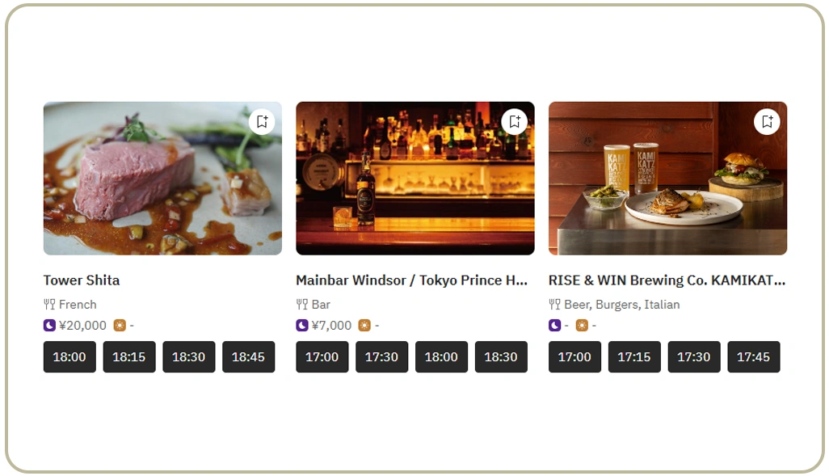The image size is (829, 476).
Task: Open the Tower Shita restaurant page
Action: [x=81, y=280]
